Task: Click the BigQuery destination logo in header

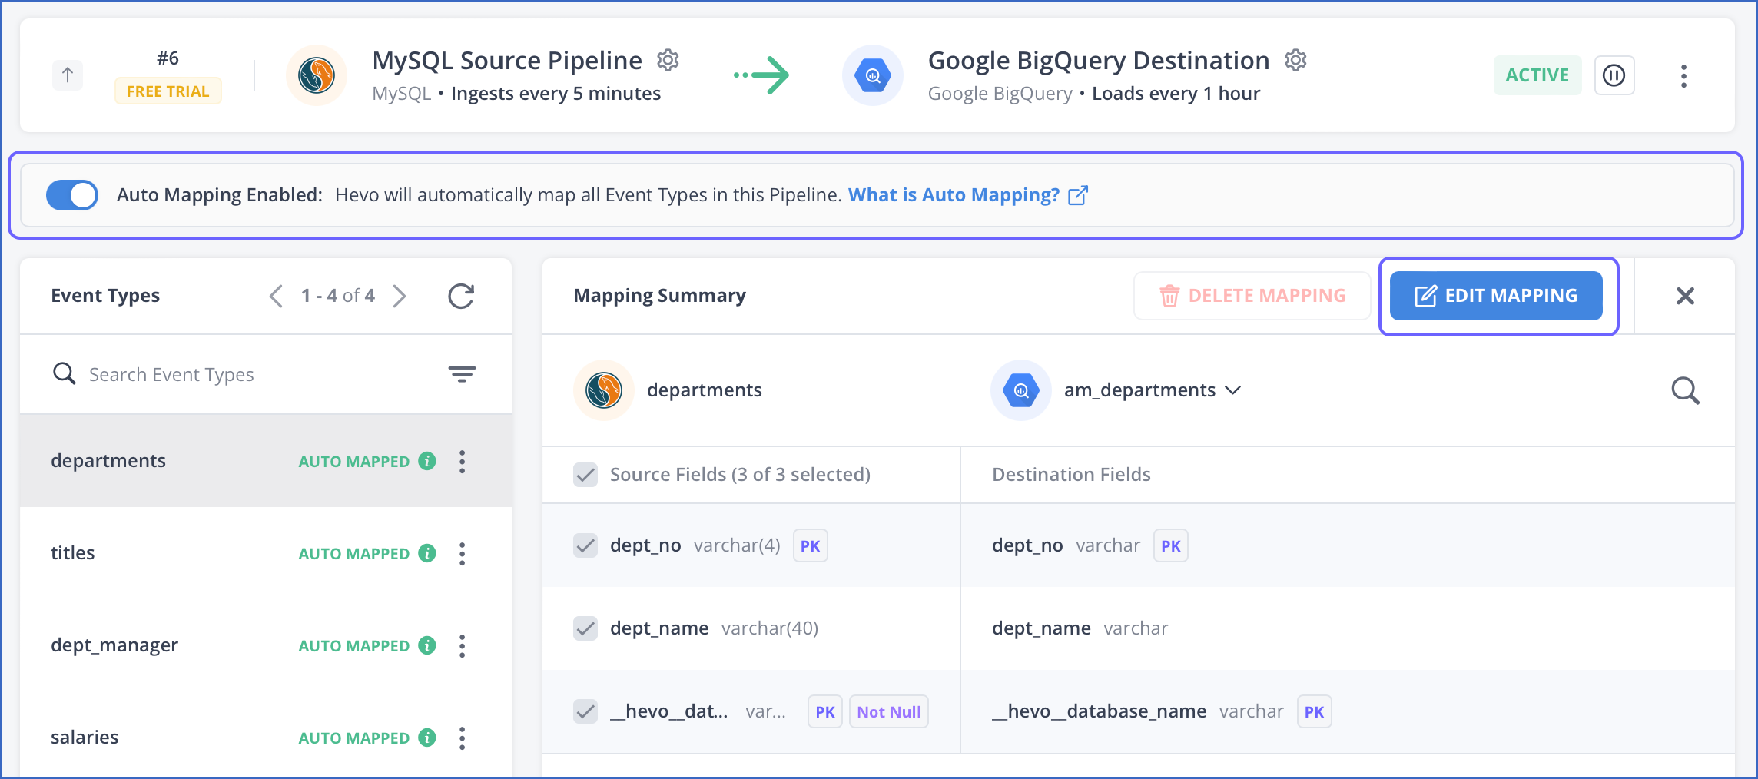Action: click(873, 75)
